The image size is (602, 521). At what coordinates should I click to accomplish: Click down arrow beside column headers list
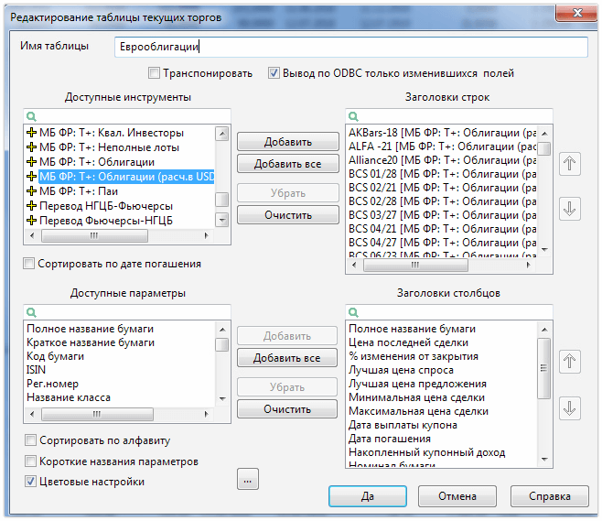[x=569, y=407]
